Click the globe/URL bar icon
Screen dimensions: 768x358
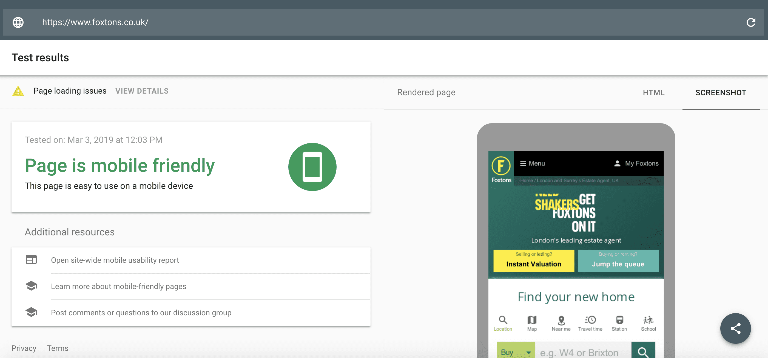(18, 22)
